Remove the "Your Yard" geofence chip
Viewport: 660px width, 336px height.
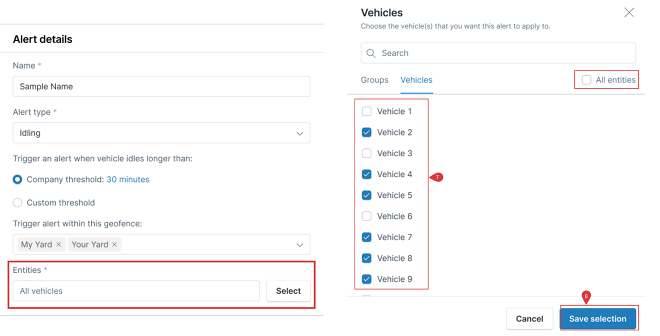114,244
